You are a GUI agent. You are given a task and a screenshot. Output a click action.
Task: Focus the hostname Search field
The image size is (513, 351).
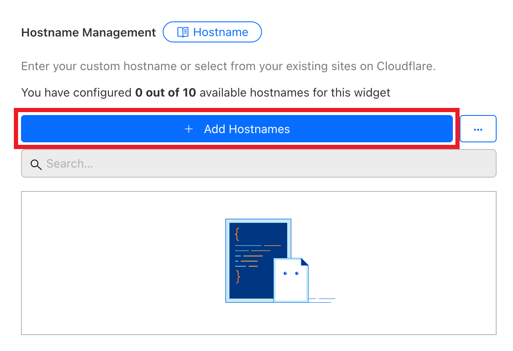tap(259, 163)
